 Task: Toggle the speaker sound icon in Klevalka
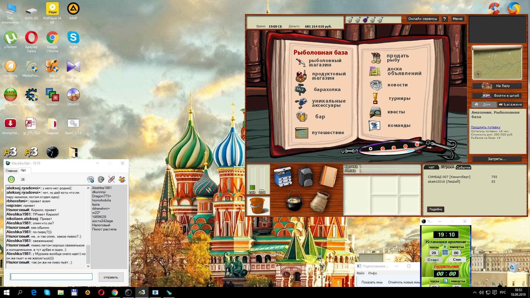[x=101, y=179]
